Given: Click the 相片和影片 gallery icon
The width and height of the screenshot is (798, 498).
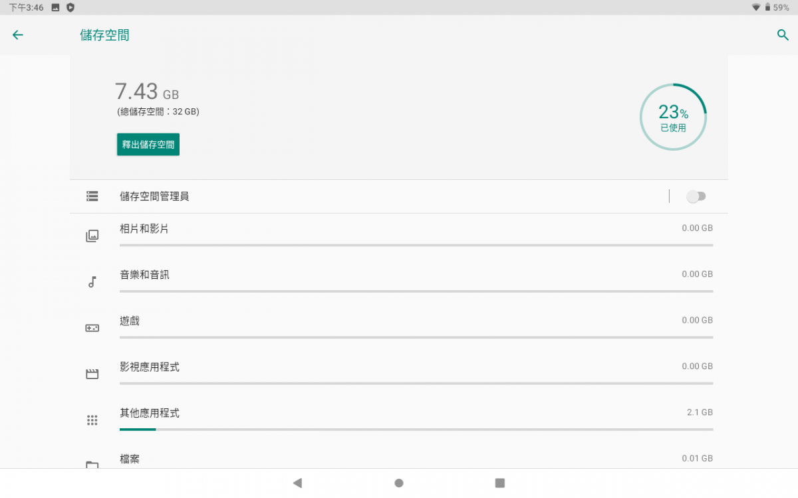Looking at the screenshot, I should pyautogui.click(x=92, y=236).
